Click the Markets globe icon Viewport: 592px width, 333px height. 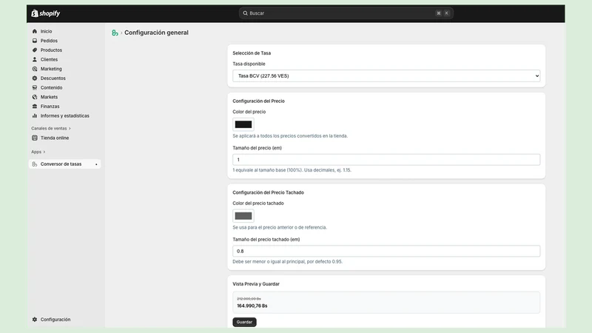coord(35,97)
